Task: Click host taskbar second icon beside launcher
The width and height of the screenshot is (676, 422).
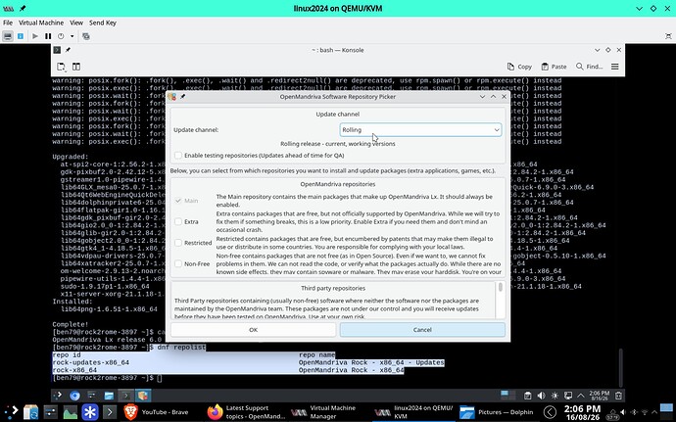Action: coord(31,412)
